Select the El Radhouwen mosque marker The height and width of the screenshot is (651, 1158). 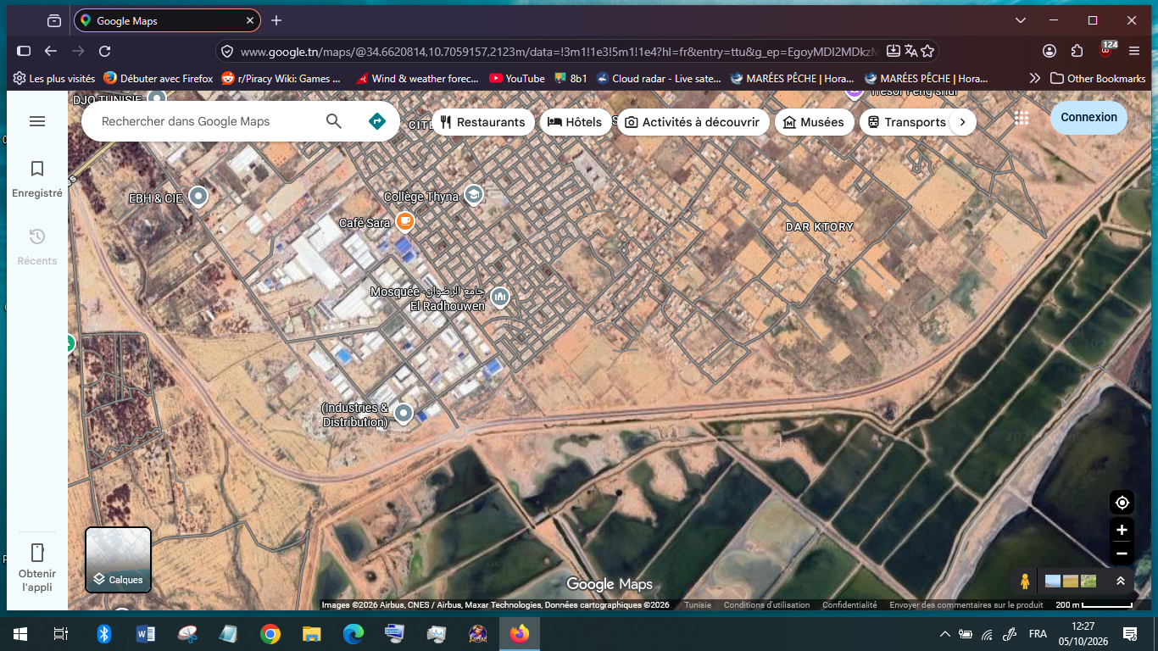tap(501, 296)
